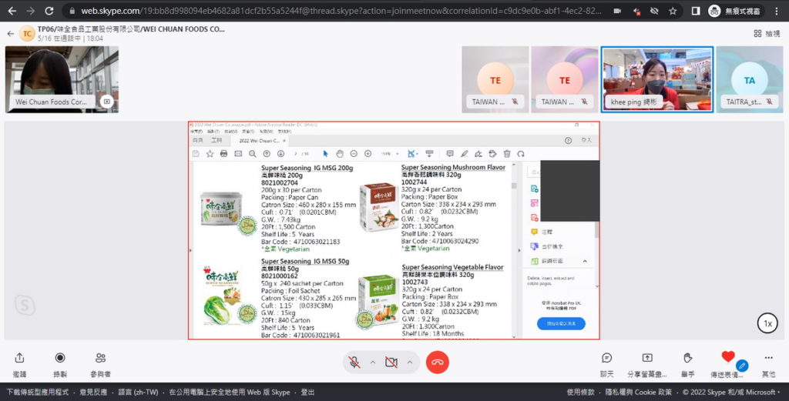This screenshot has width=789, height=401.
Task: Click Super Seasoning Mushroom Flavor heading
Action: (x=453, y=167)
